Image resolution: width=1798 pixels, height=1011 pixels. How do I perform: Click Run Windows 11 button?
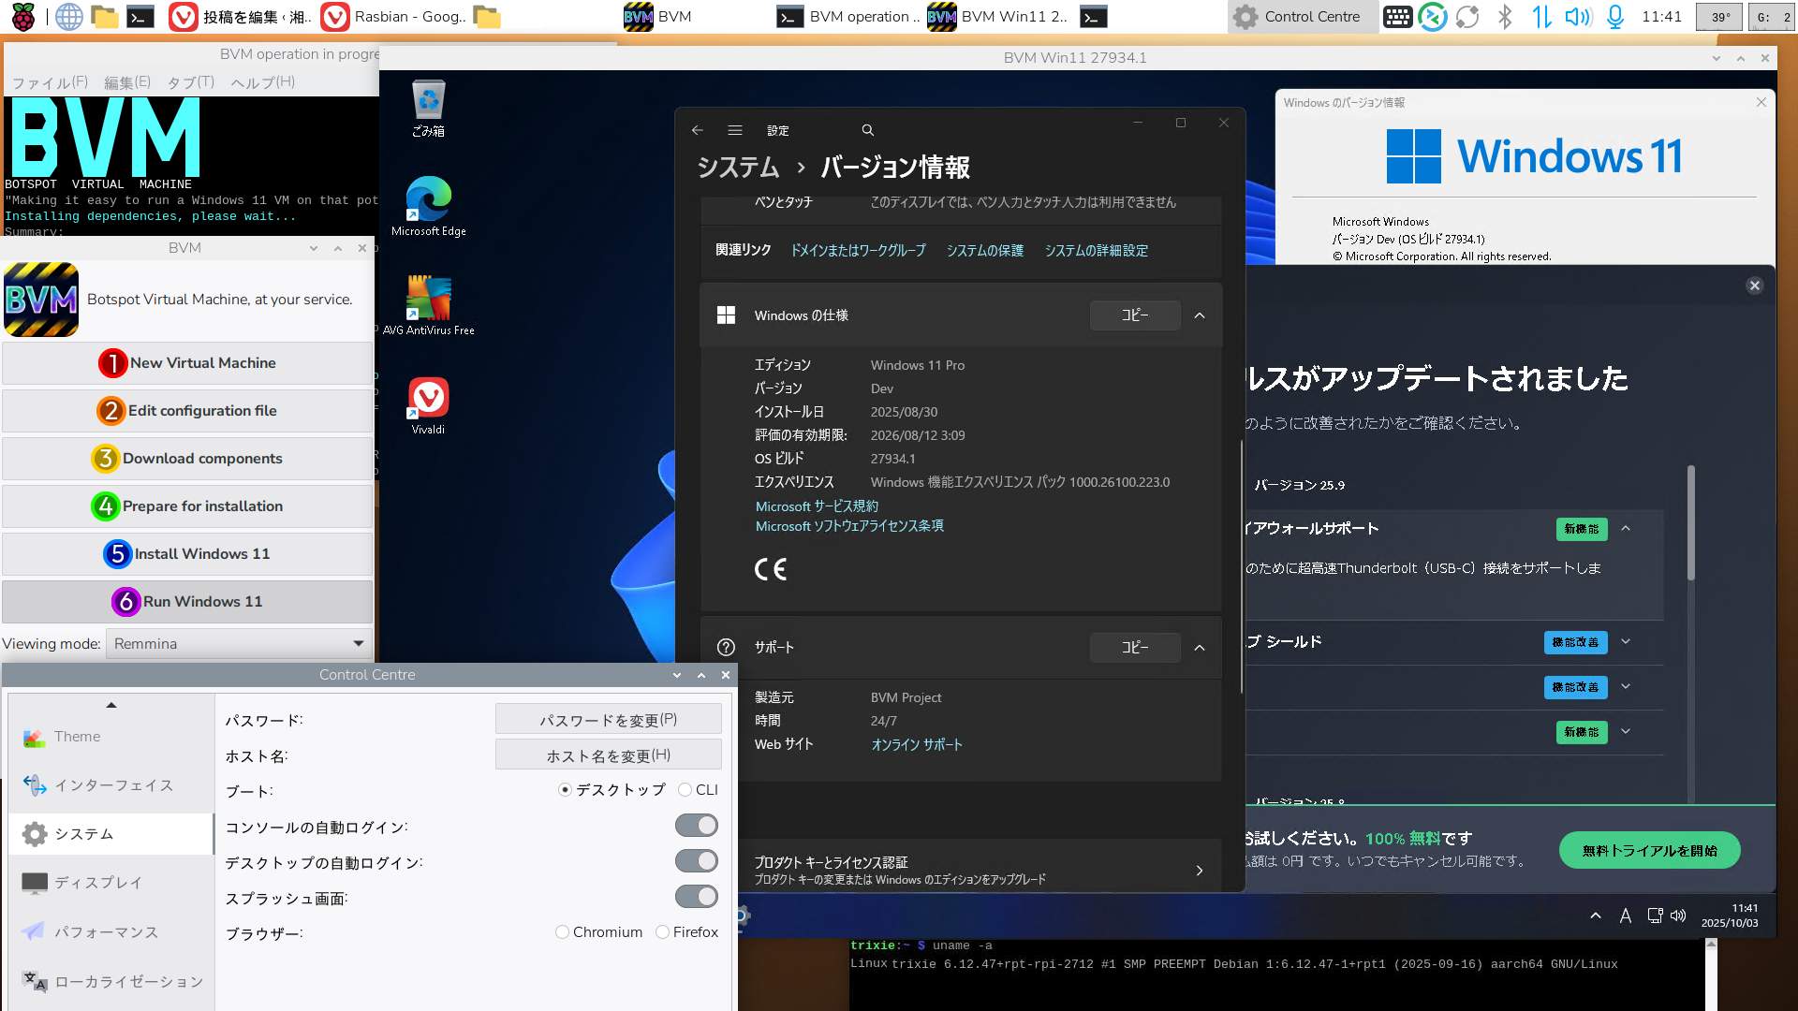click(x=187, y=602)
